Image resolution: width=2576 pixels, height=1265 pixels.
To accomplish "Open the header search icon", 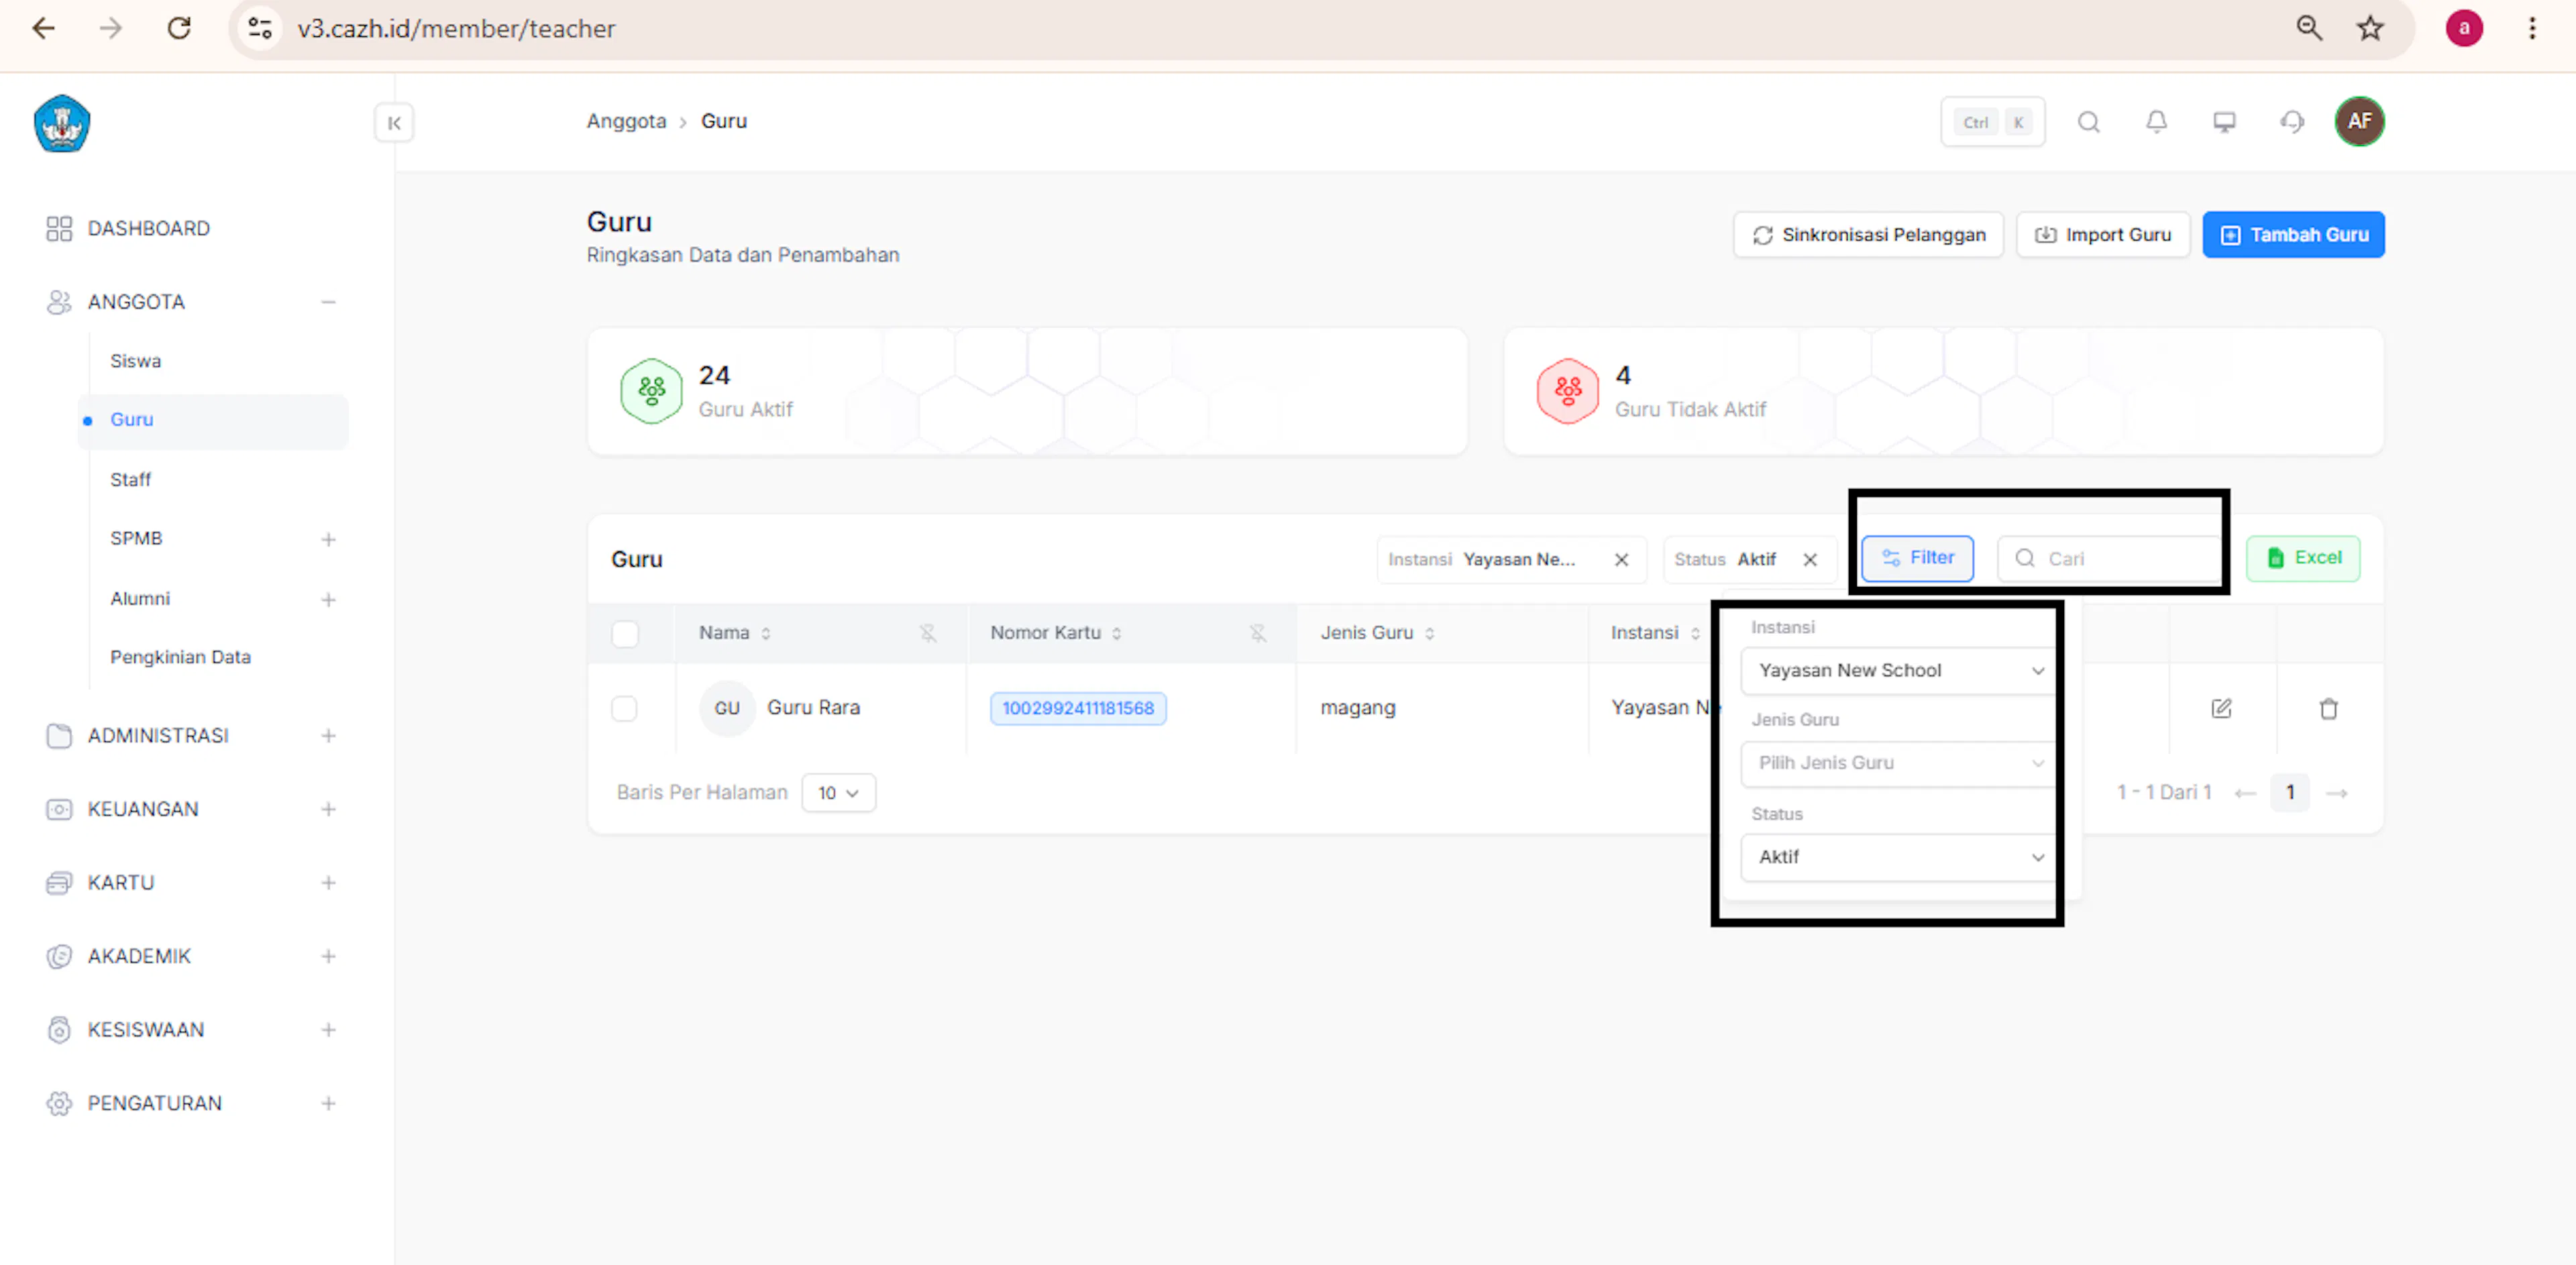I will pos(2088,122).
